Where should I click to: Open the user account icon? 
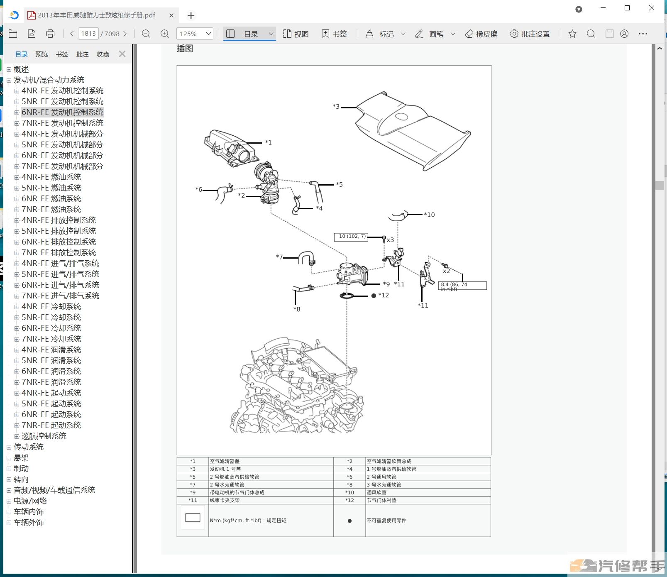[624, 34]
